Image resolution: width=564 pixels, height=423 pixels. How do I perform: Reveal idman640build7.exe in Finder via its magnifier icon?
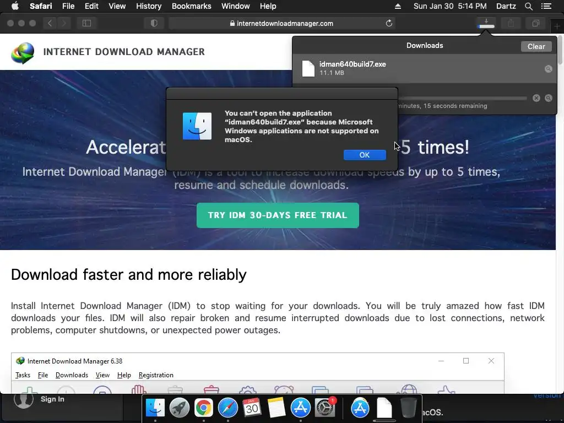(x=548, y=69)
